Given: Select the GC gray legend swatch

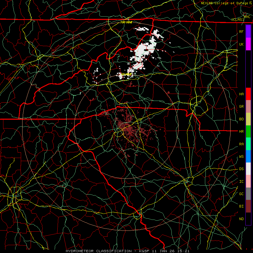Looking at the screenshot, I should (248, 194).
